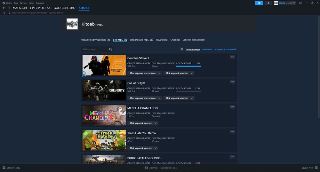Go forward with the right arrow

click(9, 8)
